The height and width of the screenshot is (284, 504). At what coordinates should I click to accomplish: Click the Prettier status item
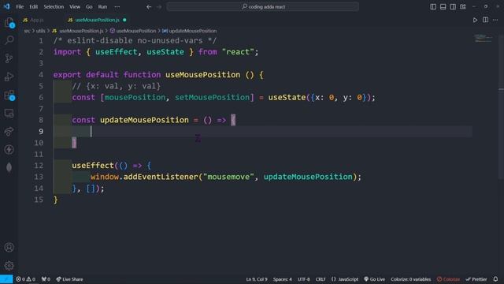coord(476,279)
